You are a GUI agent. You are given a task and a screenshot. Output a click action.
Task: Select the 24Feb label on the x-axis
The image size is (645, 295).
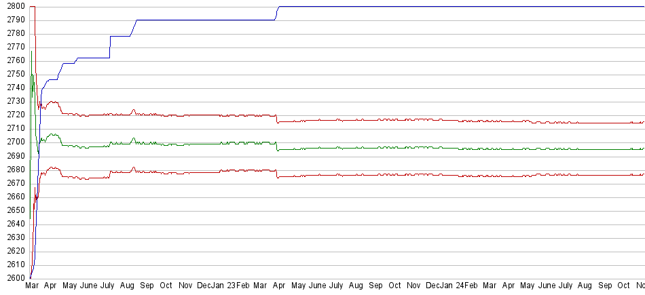pyautogui.click(x=466, y=286)
